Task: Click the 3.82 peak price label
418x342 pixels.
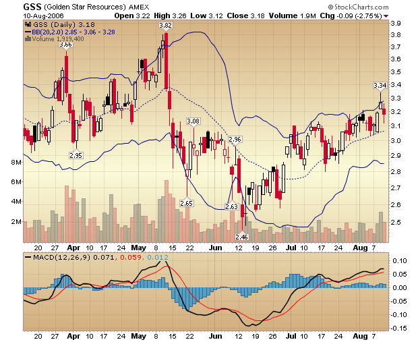Action: coord(166,26)
